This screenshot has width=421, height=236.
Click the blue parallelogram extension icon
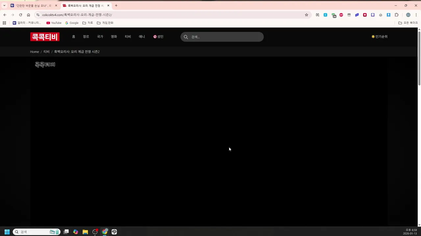357,15
